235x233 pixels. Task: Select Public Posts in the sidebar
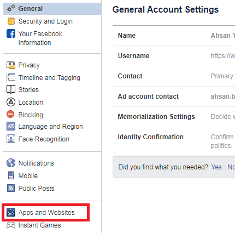coord(36,189)
